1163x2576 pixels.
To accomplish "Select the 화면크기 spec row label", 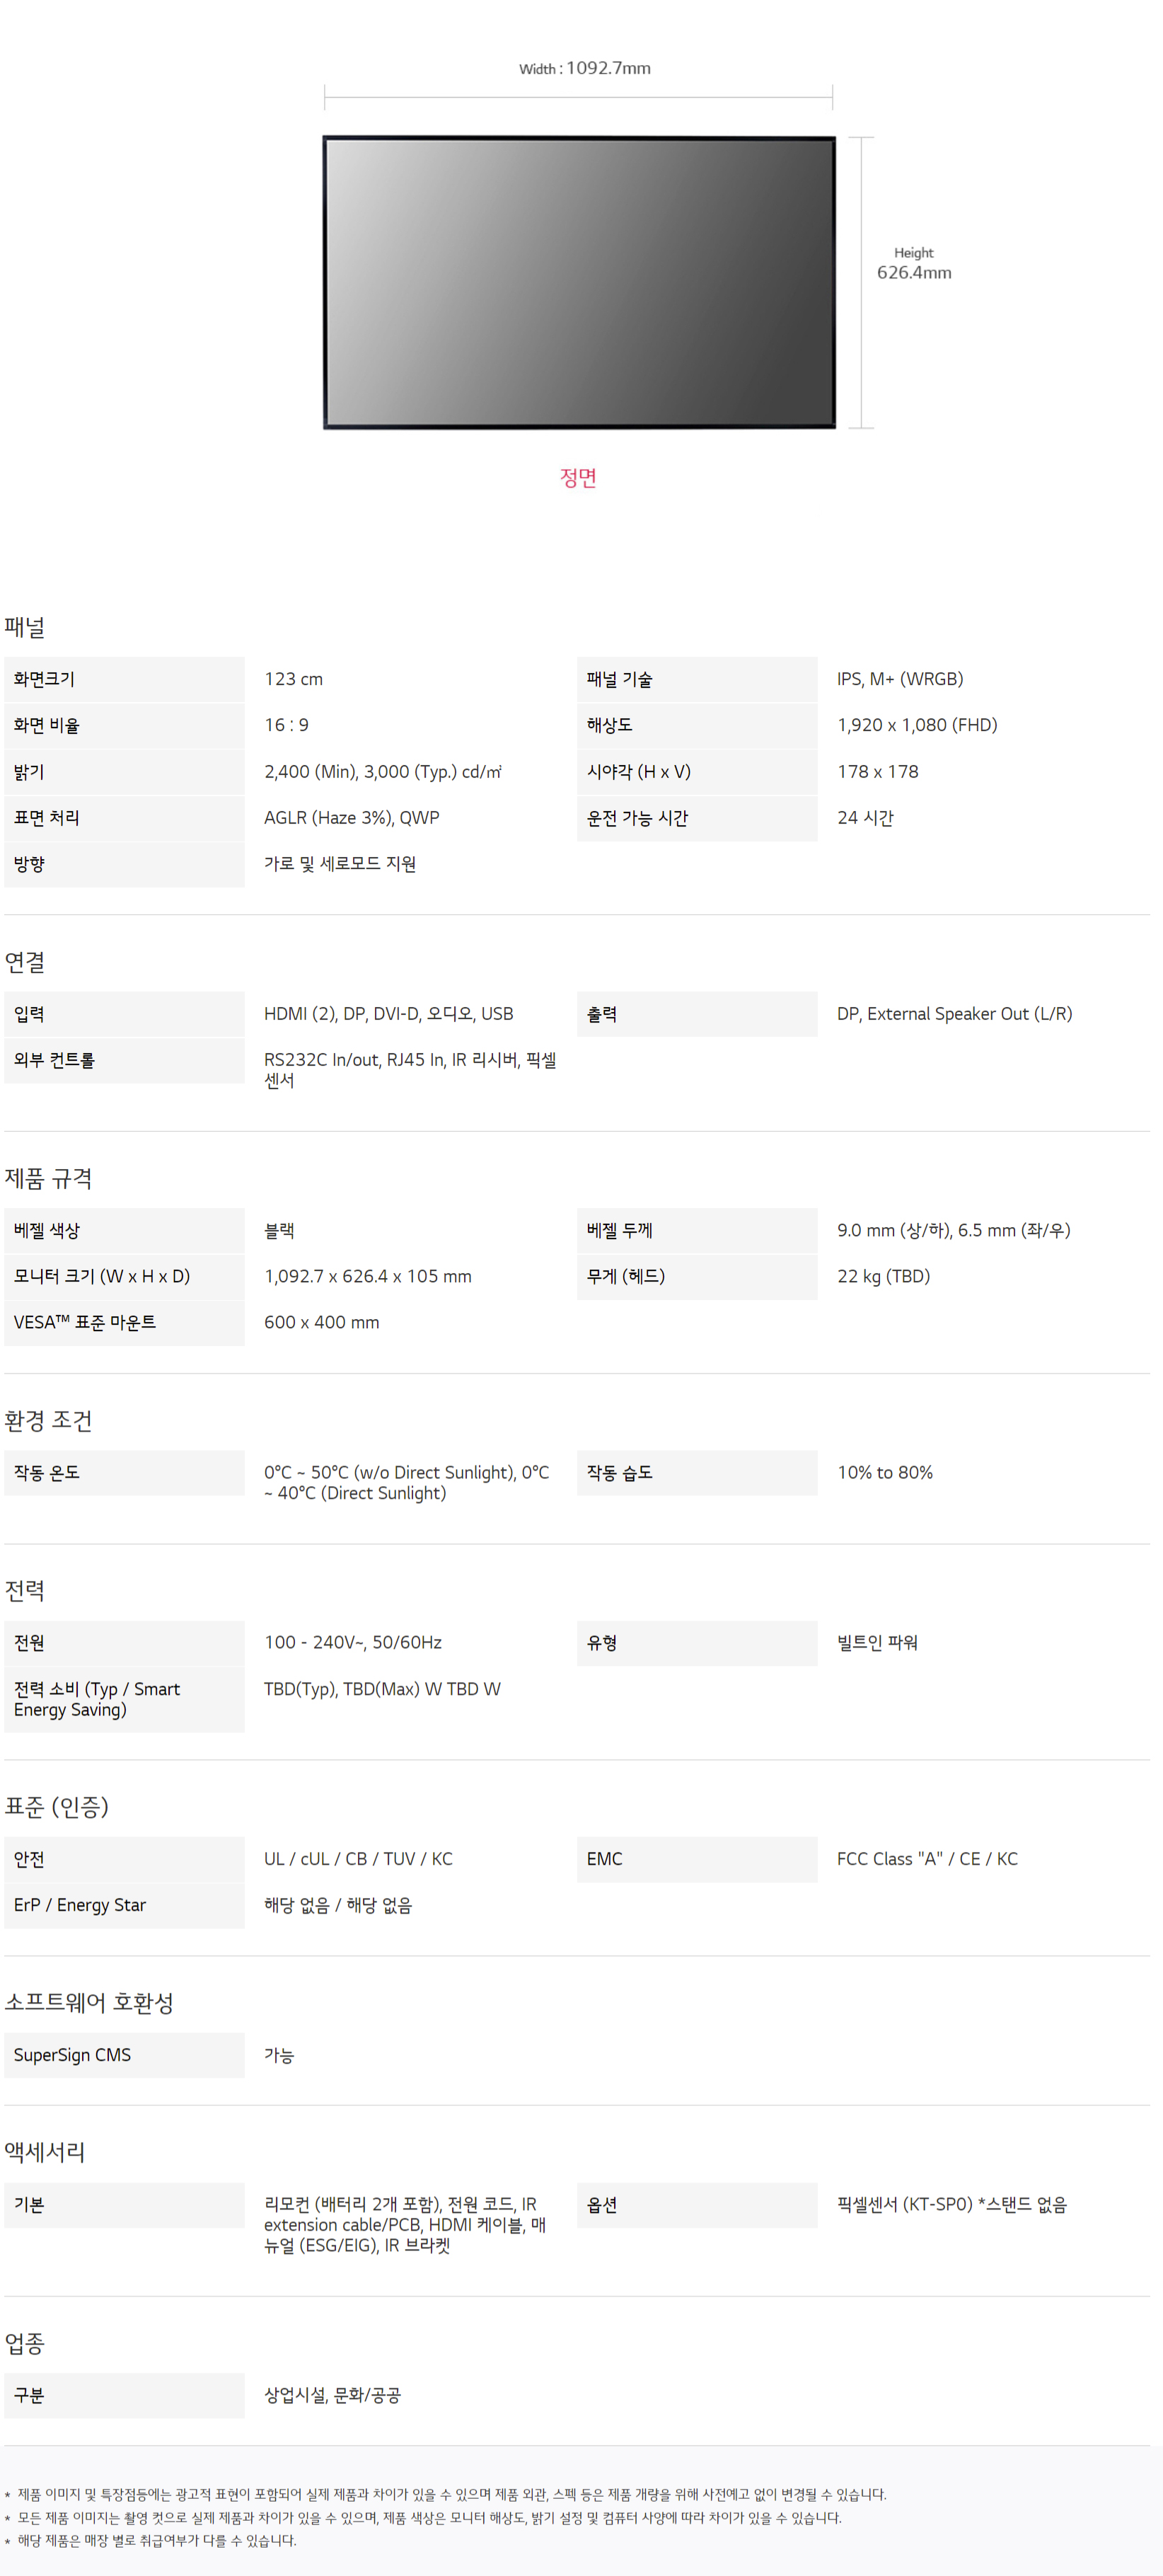I will point(124,679).
